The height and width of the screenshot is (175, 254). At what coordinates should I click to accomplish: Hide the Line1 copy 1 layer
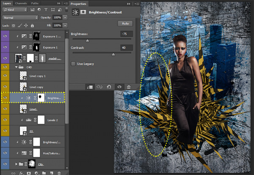click(x=5, y=75)
